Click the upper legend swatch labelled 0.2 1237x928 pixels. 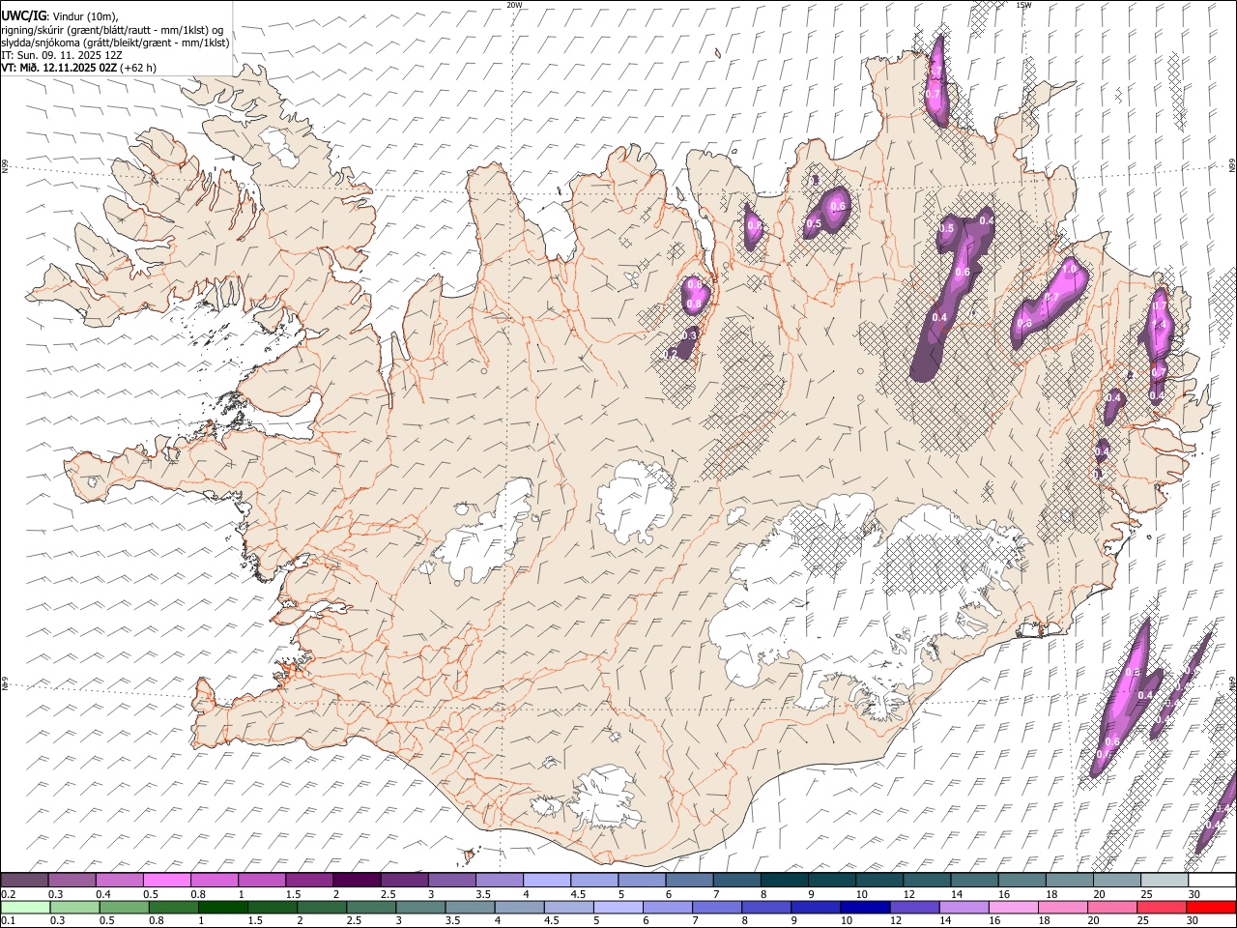coord(24,880)
